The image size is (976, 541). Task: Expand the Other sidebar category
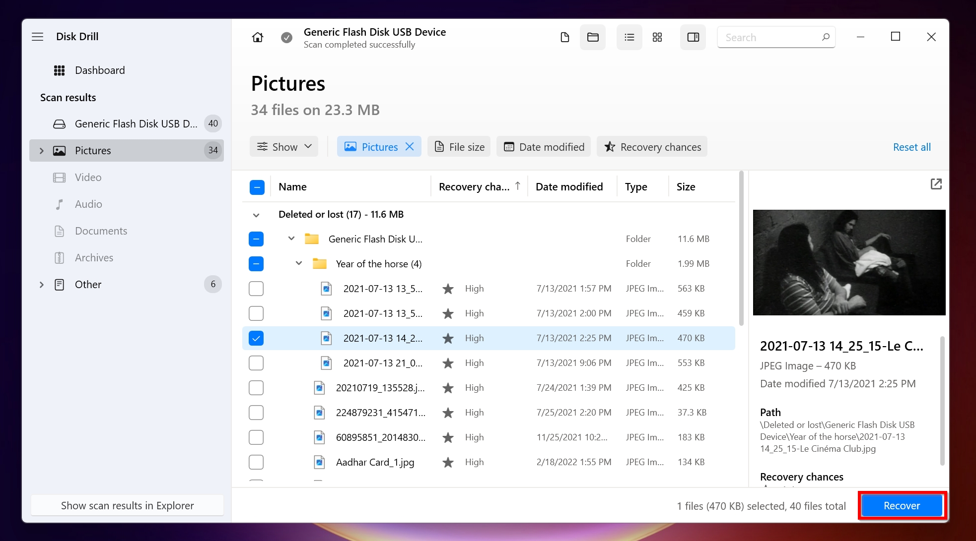(x=42, y=285)
